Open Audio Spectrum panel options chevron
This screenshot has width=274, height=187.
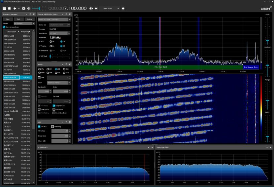[267, 147]
